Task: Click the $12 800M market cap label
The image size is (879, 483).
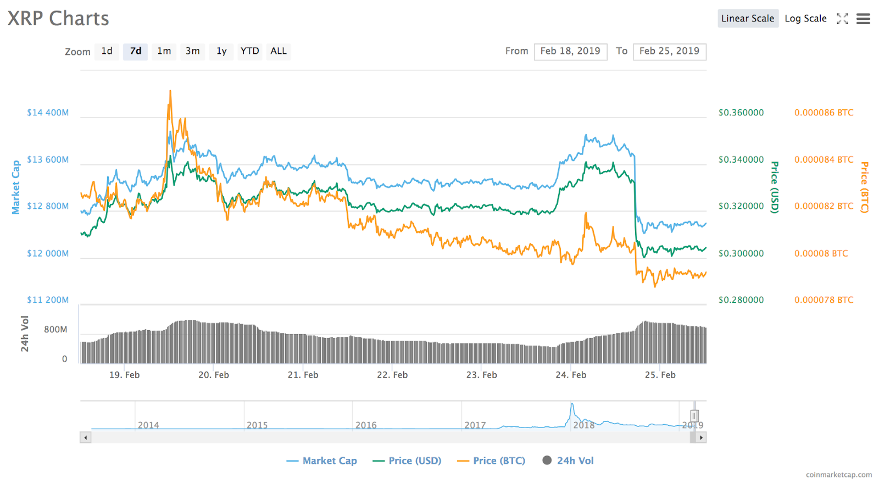Action: click(48, 206)
